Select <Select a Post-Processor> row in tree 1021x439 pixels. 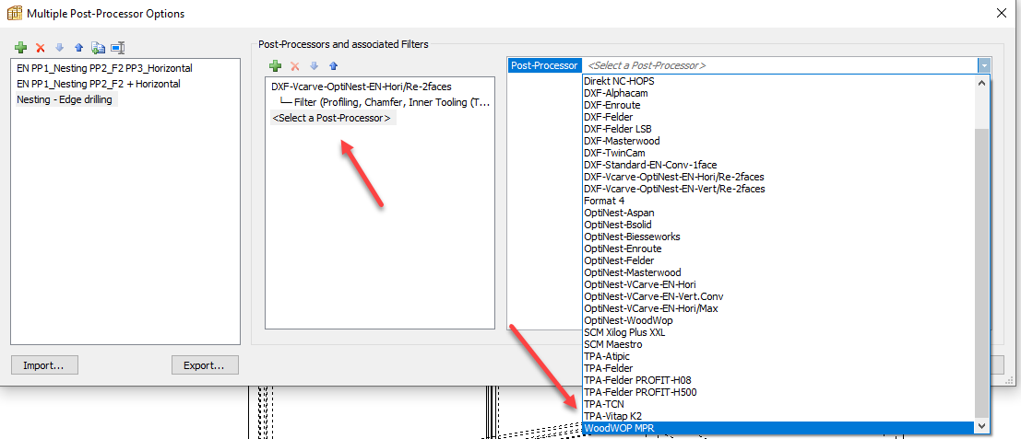click(x=331, y=118)
